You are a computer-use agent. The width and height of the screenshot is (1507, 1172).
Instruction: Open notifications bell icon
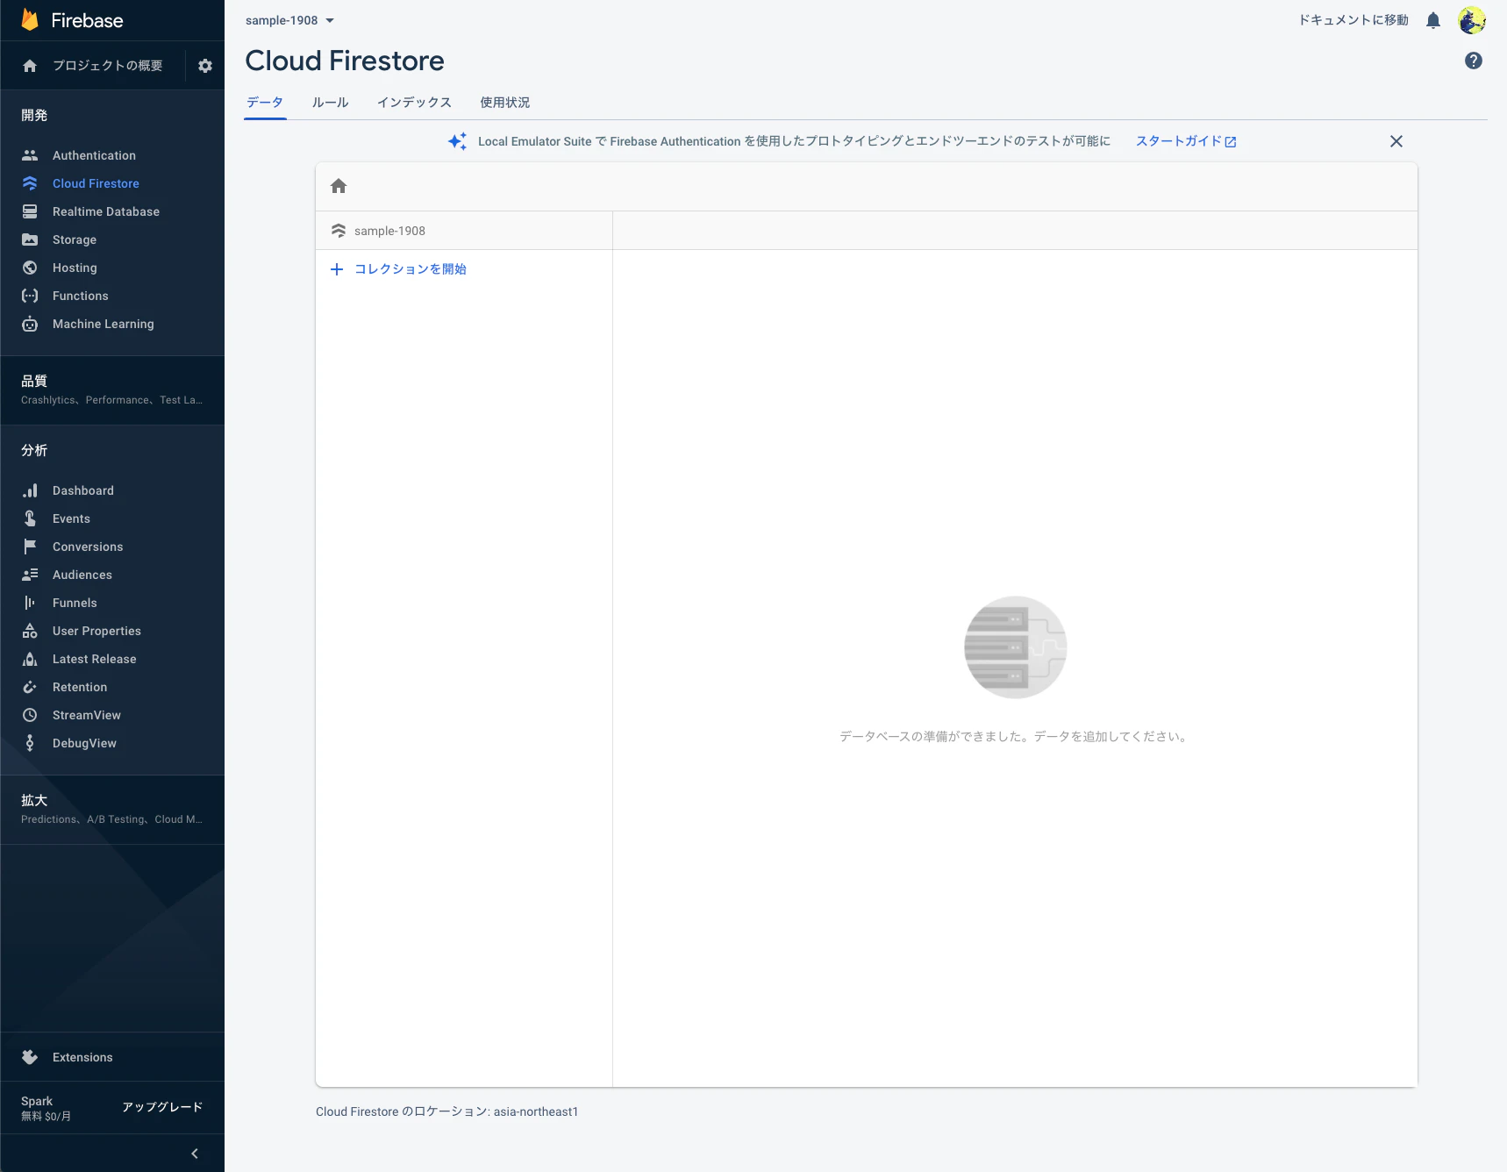point(1433,20)
